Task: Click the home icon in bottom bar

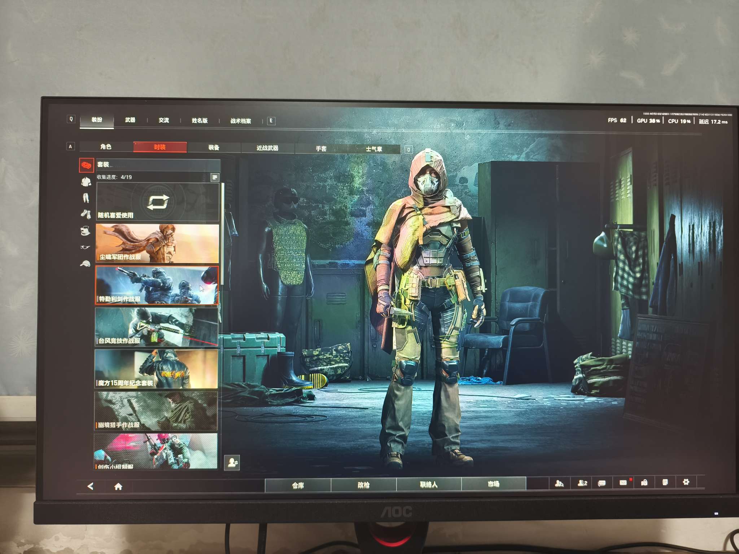Action: tap(118, 487)
